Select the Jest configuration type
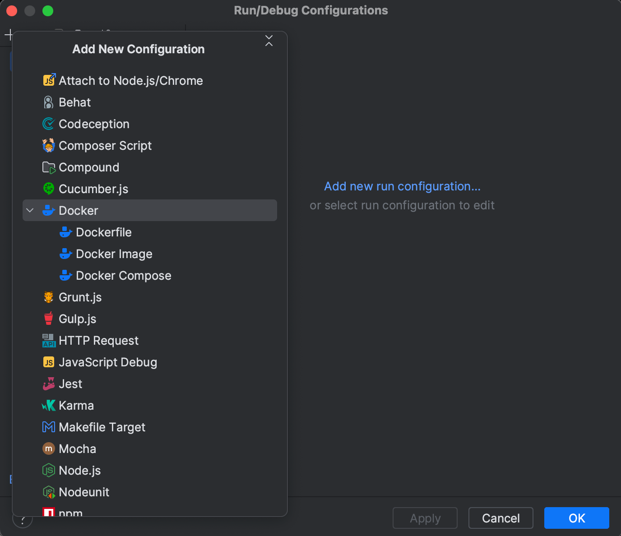 point(70,384)
